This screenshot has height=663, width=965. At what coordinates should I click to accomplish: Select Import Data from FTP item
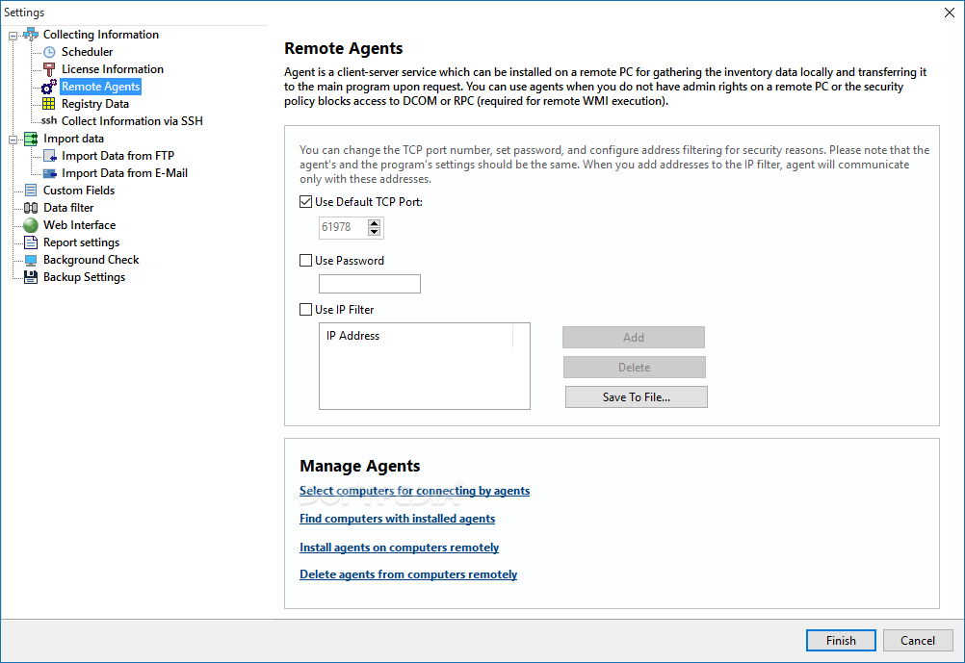click(x=118, y=156)
